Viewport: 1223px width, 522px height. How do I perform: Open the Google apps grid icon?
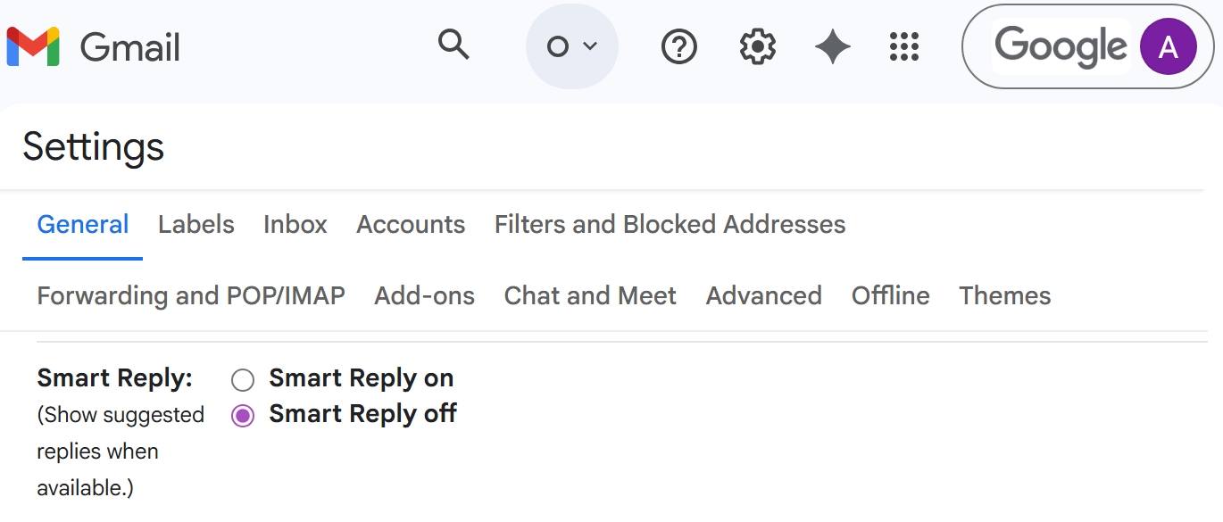(904, 46)
